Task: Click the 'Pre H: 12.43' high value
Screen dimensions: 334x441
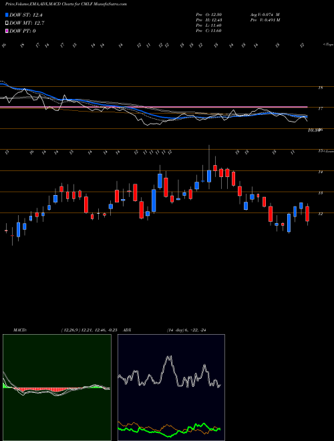Action: [x=208, y=20]
